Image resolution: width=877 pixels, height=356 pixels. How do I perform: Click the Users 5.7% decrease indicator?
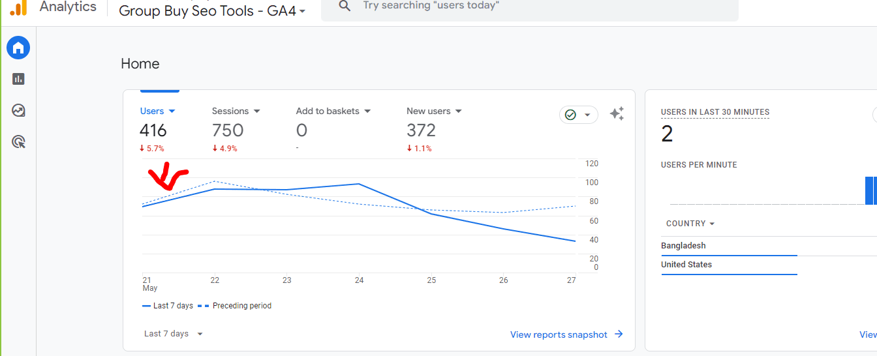tap(152, 149)
